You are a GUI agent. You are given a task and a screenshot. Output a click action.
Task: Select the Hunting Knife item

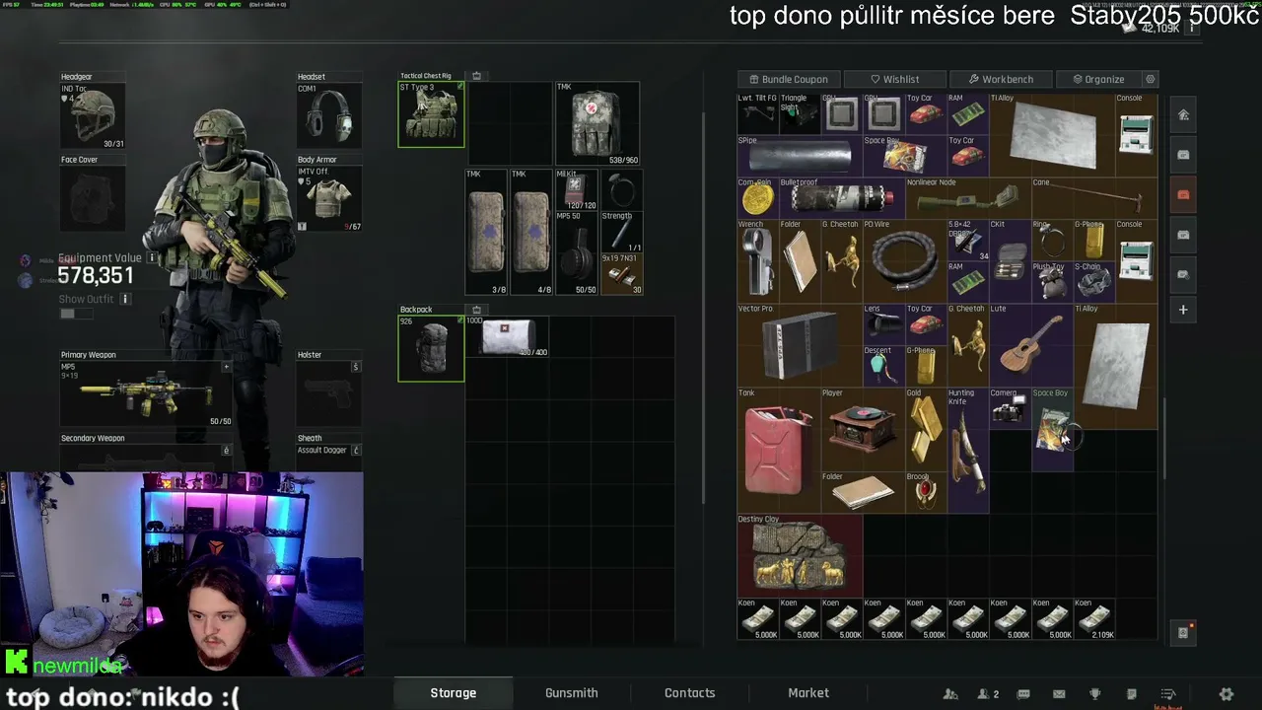pyautogui.click(x=967, y=451)
